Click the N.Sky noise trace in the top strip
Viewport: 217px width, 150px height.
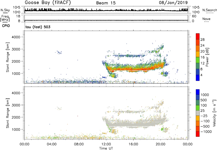pyautogui.click(x=106, y=10)
